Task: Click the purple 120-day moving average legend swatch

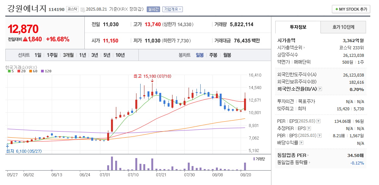Action: pos(43,71)
